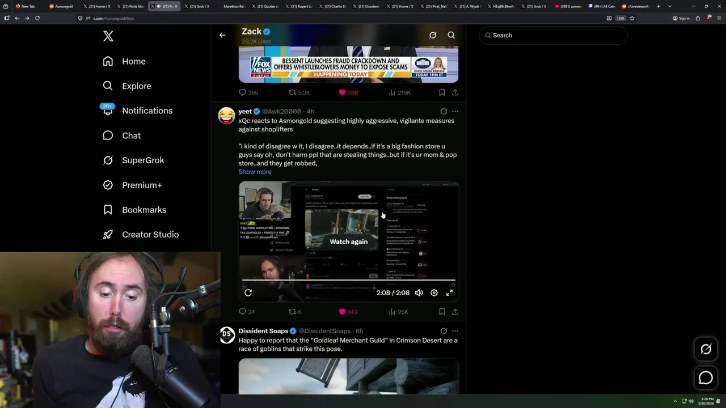Switch to the Marathon Rev browser tab

pos(232,6)
